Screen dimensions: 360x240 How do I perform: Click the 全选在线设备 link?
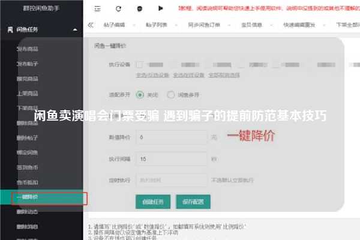189,75
